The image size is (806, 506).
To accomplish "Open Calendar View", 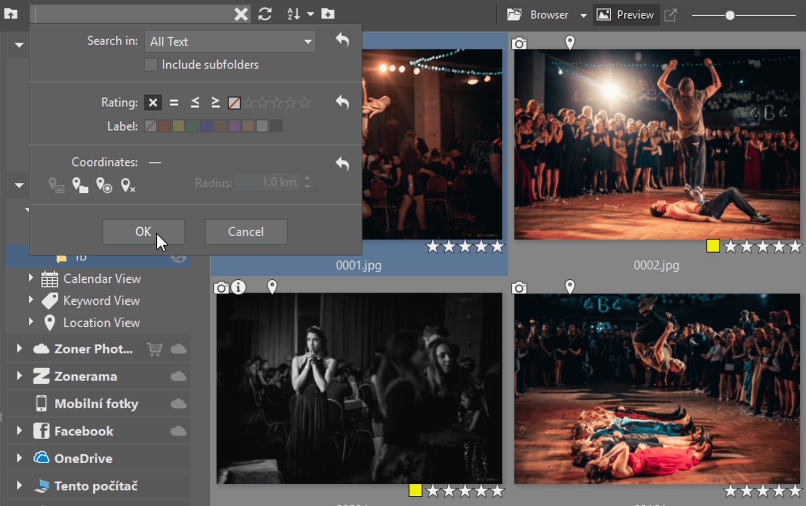I will [x=102, y=279].
